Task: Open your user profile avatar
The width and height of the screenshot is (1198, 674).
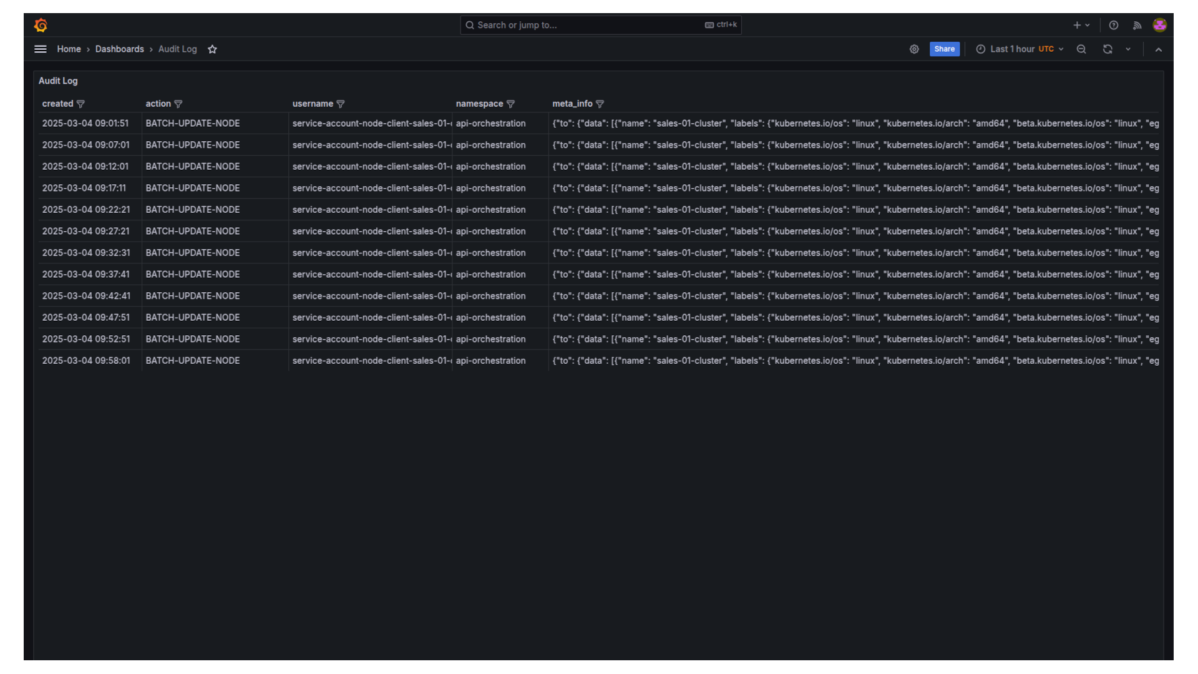Action: [x=1160, y=25]
